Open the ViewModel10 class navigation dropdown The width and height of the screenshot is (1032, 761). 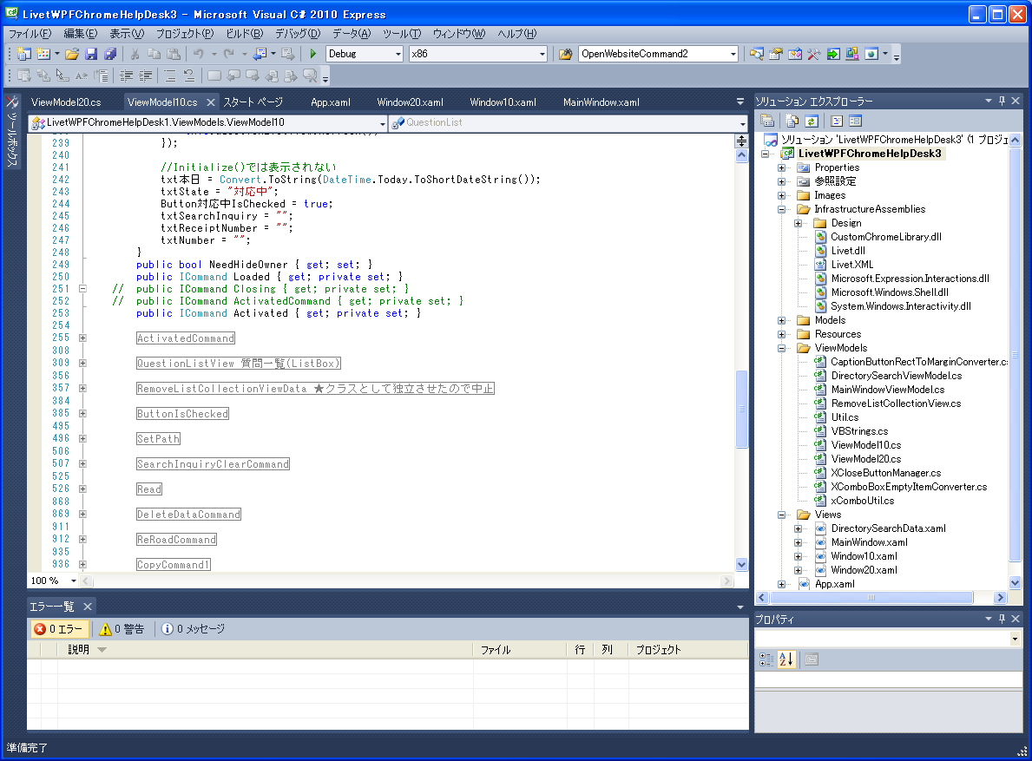click(x=383, y=123)
